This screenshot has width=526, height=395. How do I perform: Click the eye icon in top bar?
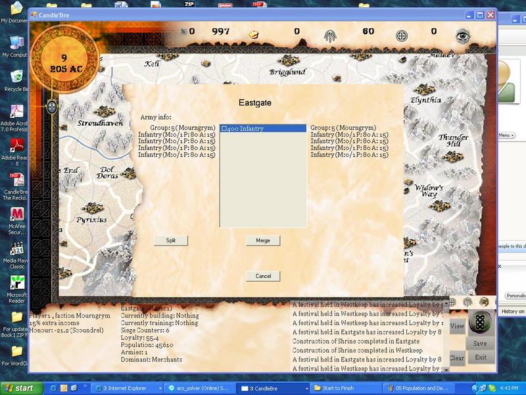coord(464,36)
